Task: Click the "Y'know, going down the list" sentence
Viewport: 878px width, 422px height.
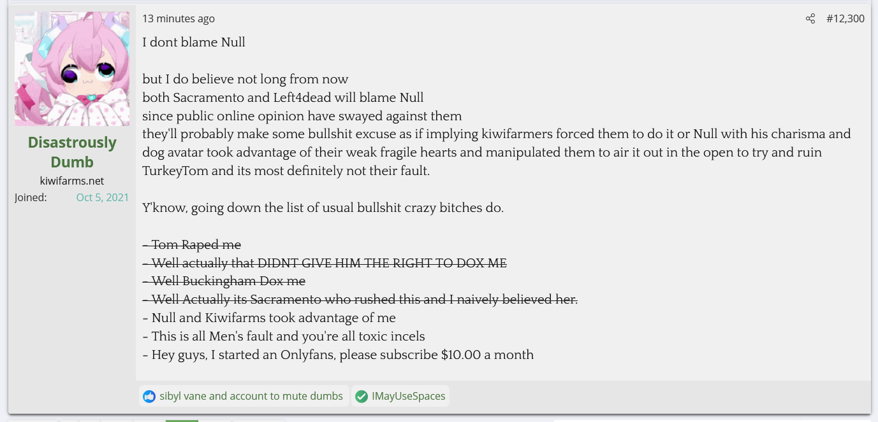Action: pyautogui.click(x=323, y=208)
